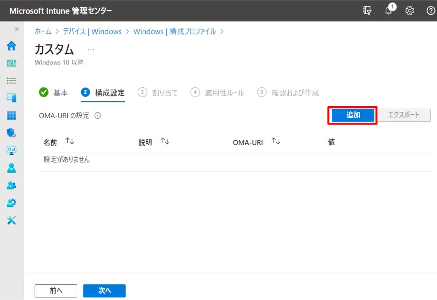The image size is (437, 300).
Task: Open the ellipsis menu next to カスタム
Action: (91, 50)
